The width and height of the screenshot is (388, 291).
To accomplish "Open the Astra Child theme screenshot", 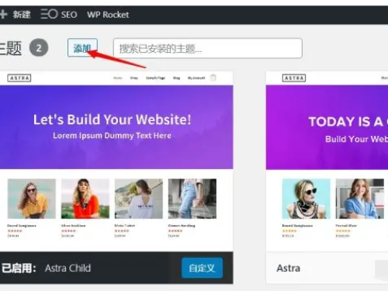I will click(x=116, y=161).
